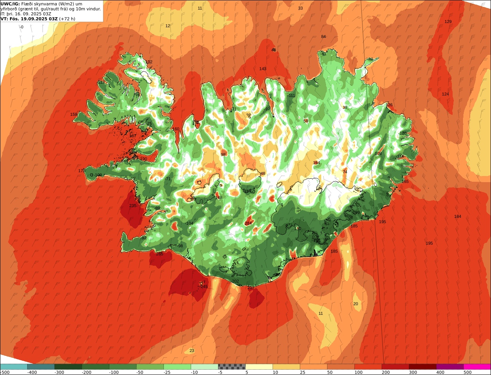Click the '190' flux value on the map
491x375 pixels.
click(x=143, y=159)
